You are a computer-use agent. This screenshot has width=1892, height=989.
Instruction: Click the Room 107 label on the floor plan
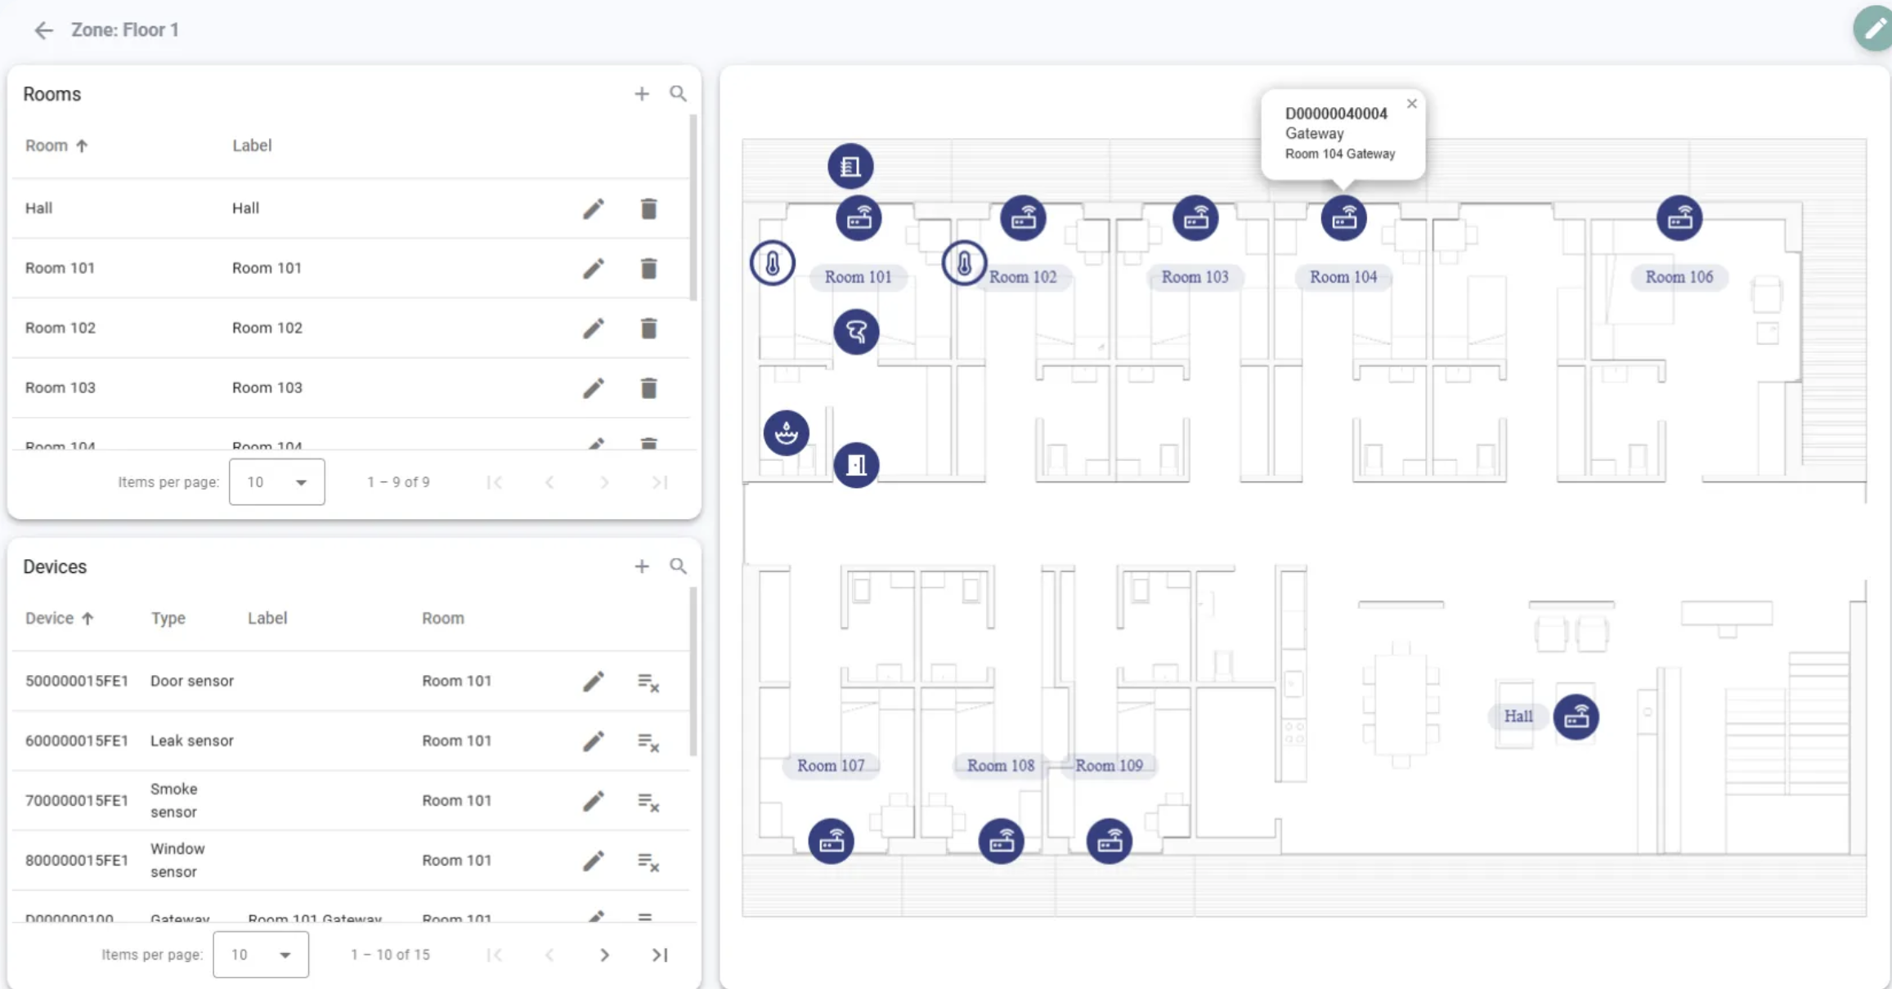pos(830,766)
